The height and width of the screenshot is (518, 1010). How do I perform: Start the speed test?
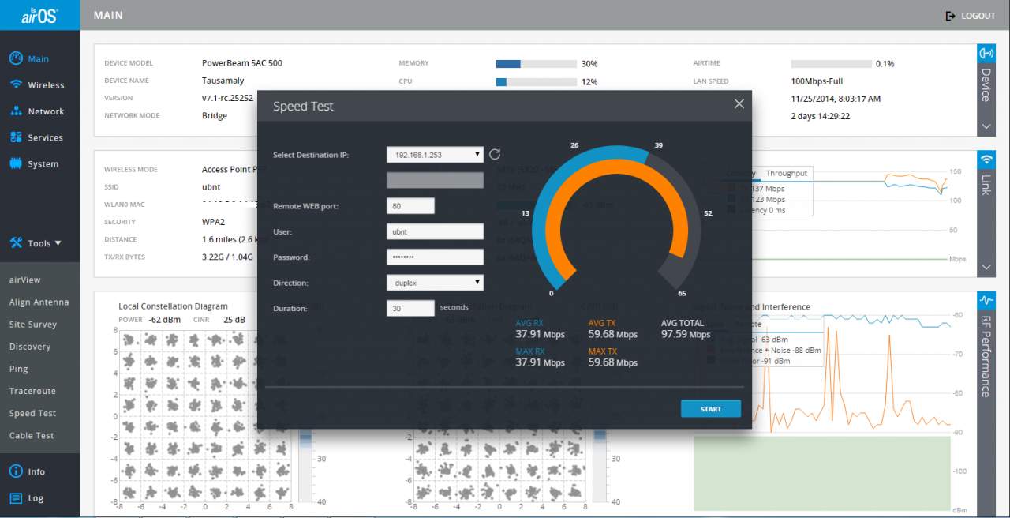coord(711,409)
